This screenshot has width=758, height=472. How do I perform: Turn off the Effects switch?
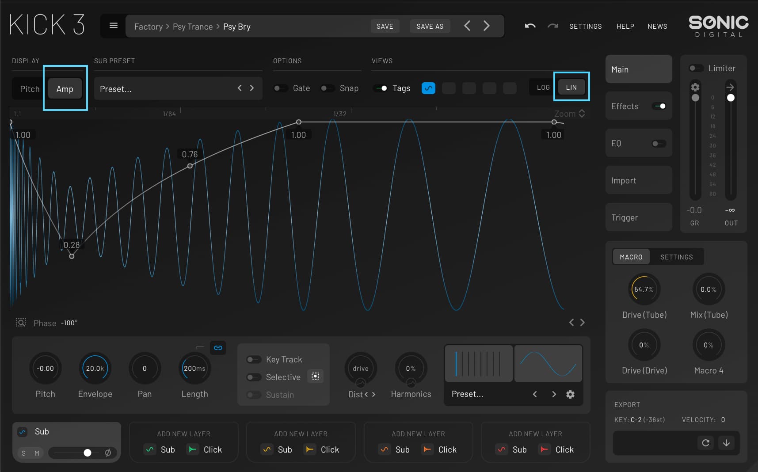pos(659,106)
